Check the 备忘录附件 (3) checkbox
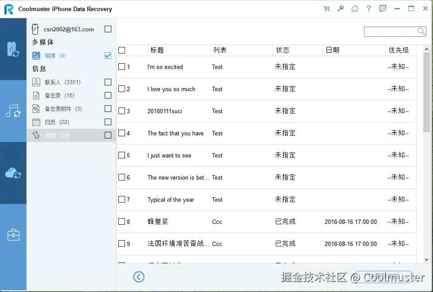Viewport: 433px width, 292px height. click(x=108, y=109)
